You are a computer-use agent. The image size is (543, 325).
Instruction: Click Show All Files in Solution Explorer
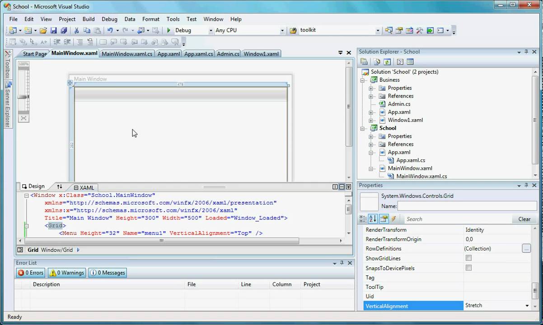pyautogui.click(x=376, y=62)
